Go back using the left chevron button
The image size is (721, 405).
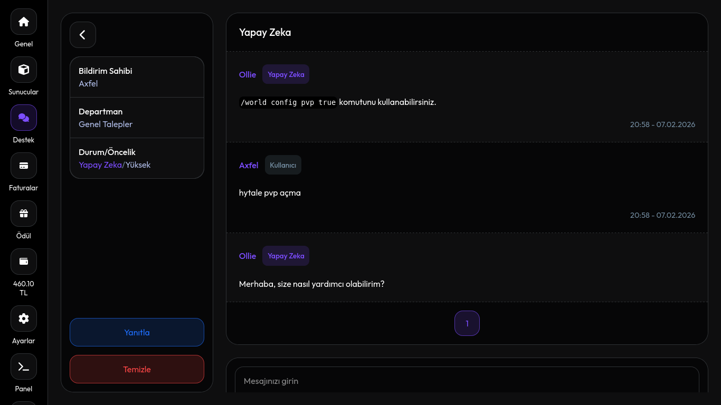click(x=83, y=35)
